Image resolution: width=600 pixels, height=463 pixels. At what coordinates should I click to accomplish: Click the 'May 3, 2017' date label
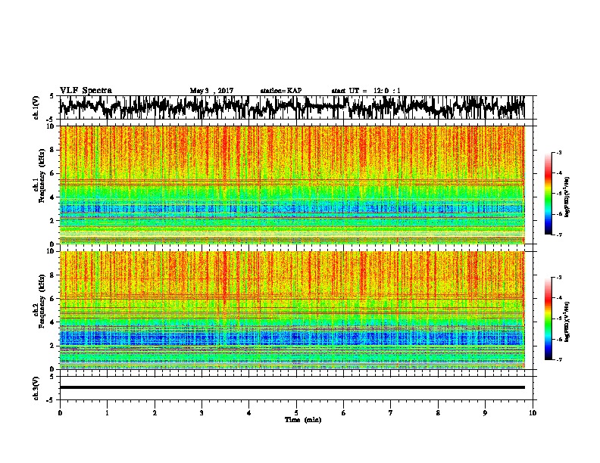(x=211, y=91)
